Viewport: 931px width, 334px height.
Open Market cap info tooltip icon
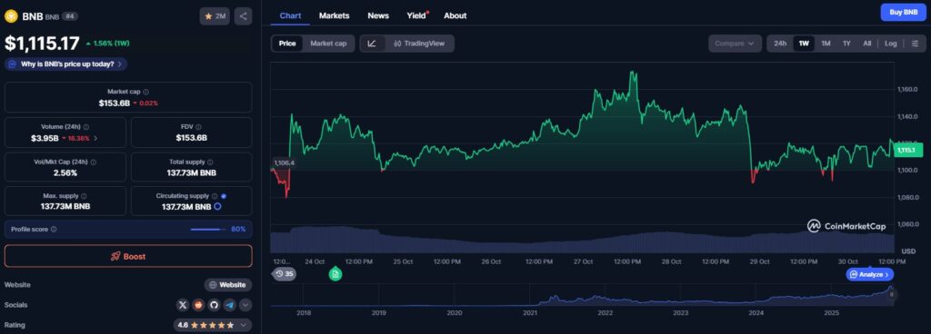pyautogui.click(x=146, y=92)
